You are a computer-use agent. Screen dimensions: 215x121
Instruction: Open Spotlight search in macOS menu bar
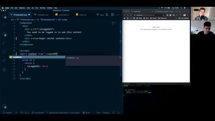point(181,8)
